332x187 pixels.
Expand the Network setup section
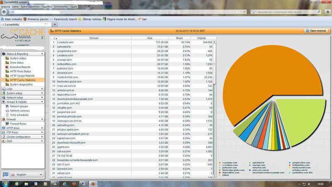42,98
